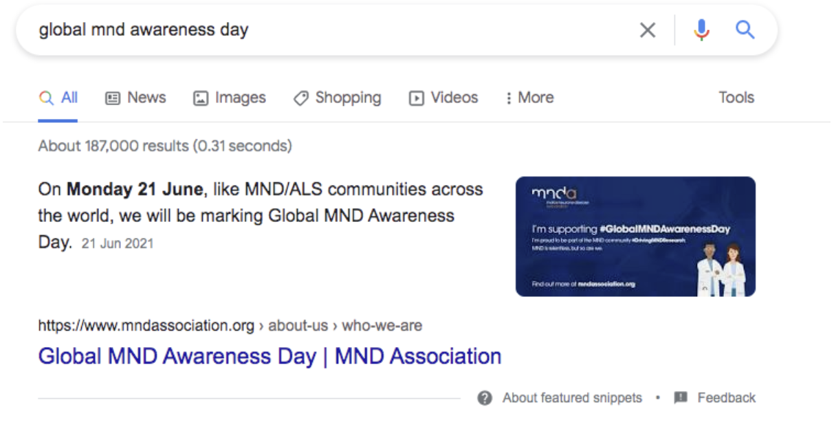
Task: Click the play icon for Videos
Action: point(417,98)
